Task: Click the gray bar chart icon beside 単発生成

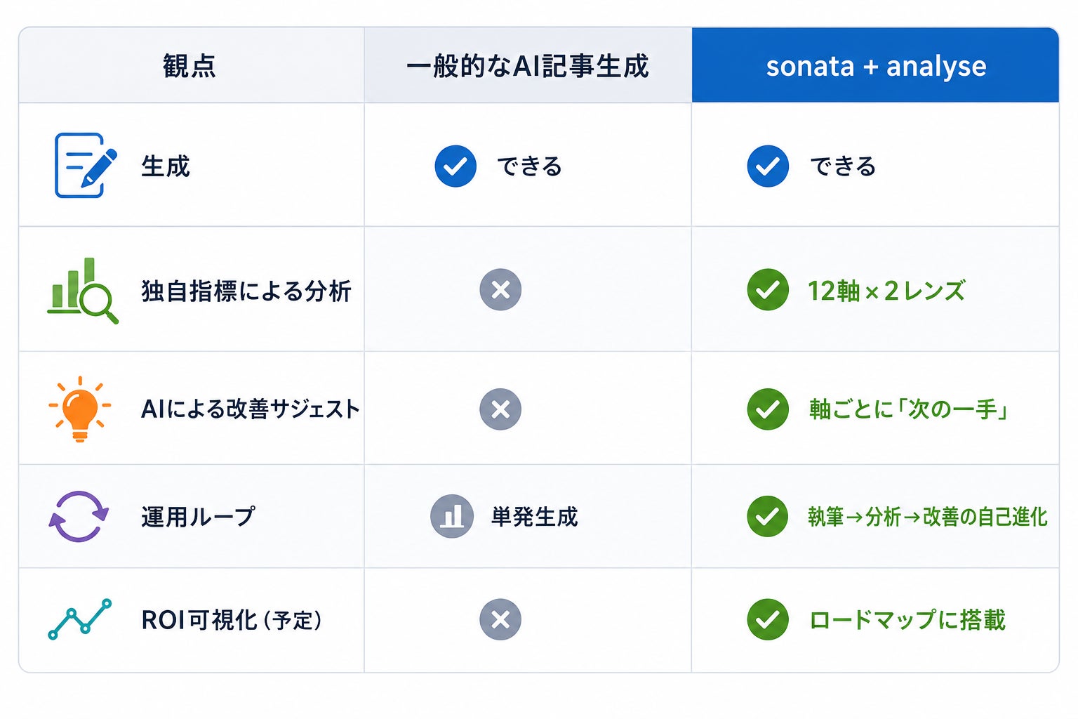Action: point(452,516)
